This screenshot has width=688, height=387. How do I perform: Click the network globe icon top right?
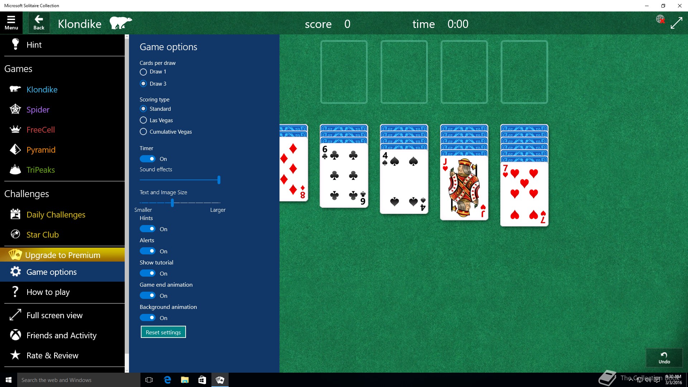tap(660, 19)
